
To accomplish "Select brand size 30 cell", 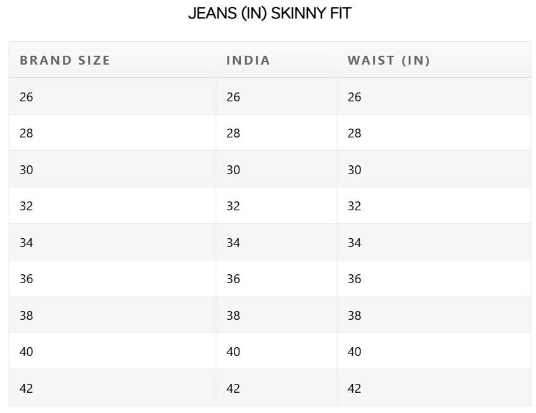I will click(x=112, y=169).
